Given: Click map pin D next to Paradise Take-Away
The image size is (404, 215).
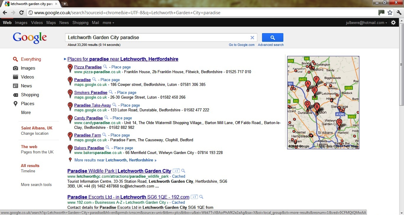Looking at the screenshot, I should (x=70, y=106).
